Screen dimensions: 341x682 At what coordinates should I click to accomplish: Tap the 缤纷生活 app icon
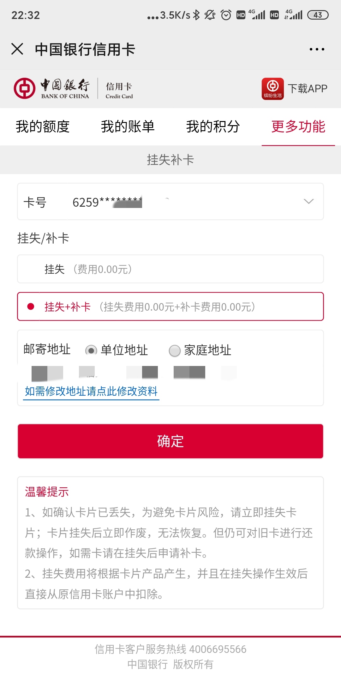point(272,88)
